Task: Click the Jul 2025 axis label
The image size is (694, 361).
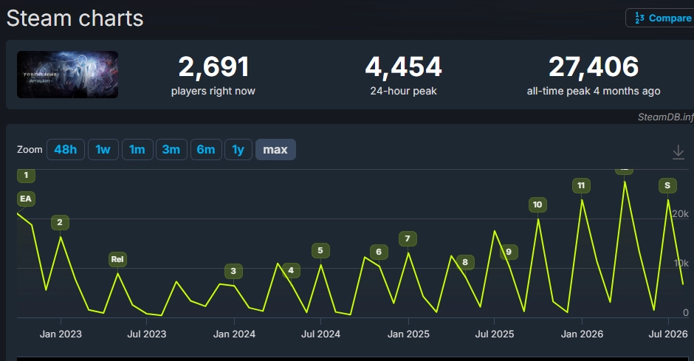Action: [495, 334]
